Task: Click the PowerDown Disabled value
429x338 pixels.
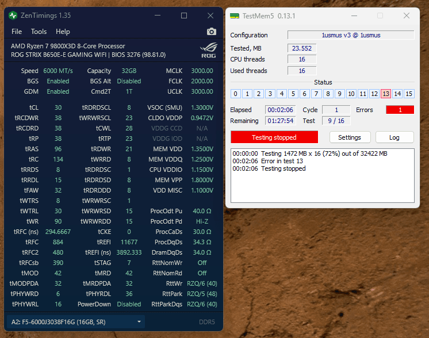Action: [129, 304]
